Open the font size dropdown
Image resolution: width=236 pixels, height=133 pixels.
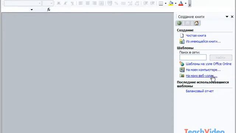[x=51, y=3]
